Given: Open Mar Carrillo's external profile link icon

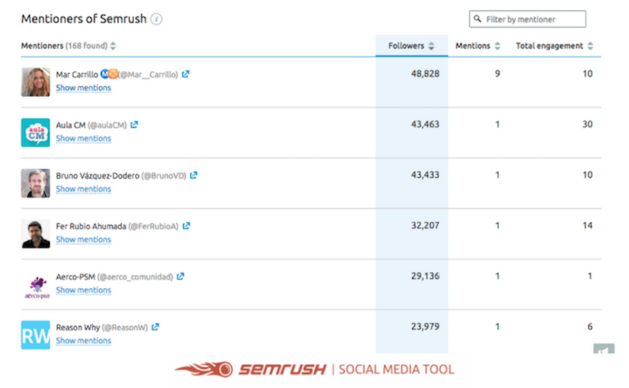Looking at the screenshot, I should [x=185, y=74].
